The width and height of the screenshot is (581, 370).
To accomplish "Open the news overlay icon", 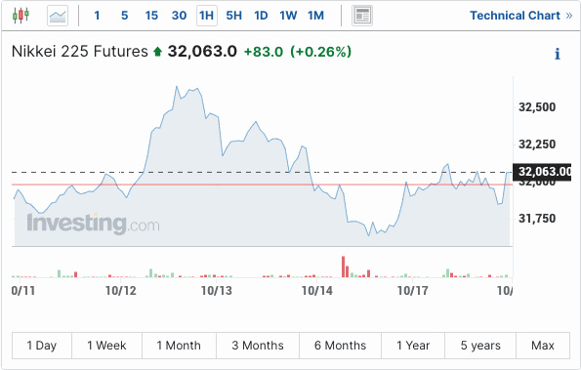I will click(x=362, y=16).
